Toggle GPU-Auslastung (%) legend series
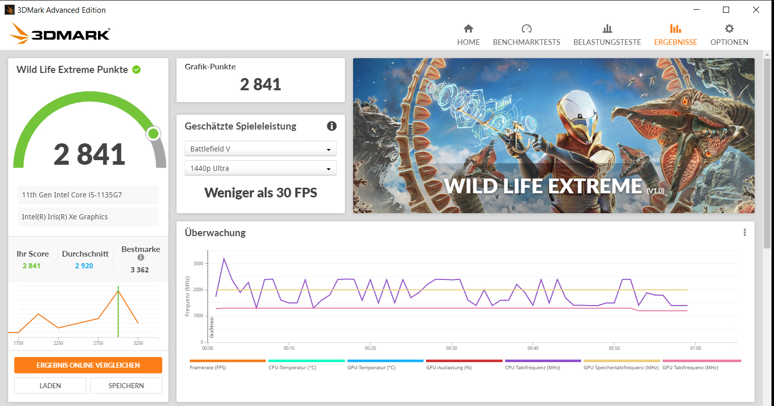 (464, 365)
